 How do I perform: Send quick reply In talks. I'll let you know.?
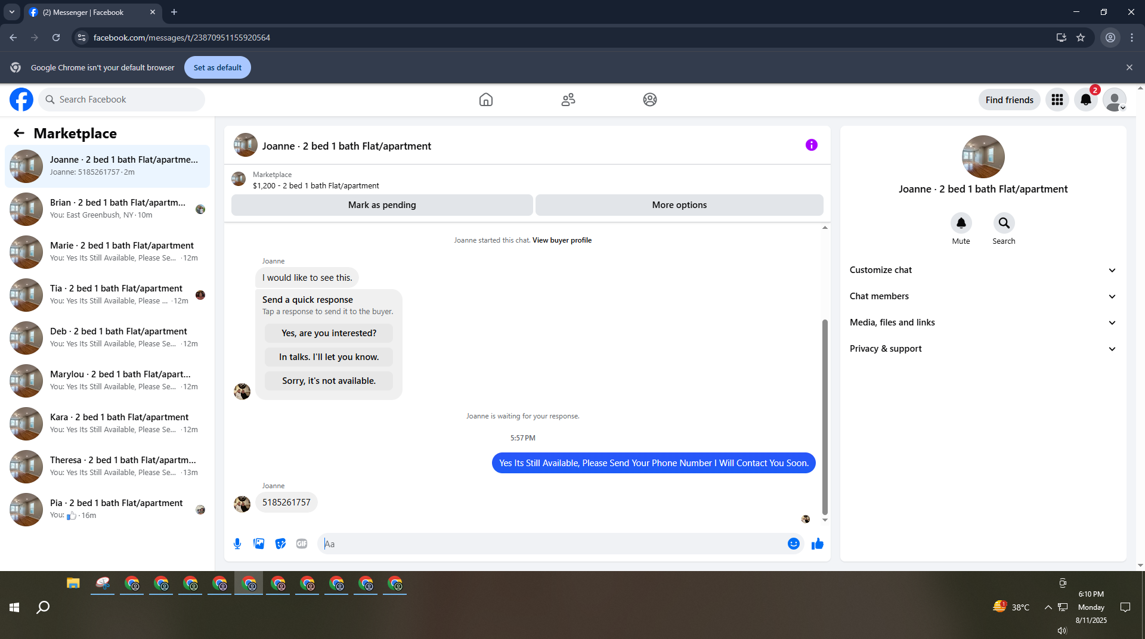pyautogui.click(x=329, y=357)
